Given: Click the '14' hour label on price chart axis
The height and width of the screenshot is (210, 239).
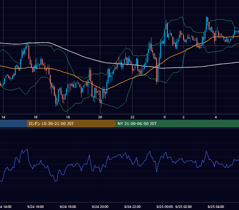Looking at the screenshot, I should point(4,117).
